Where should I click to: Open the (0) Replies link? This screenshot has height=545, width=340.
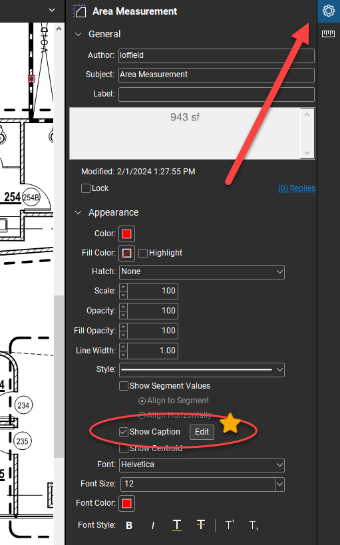point(297,188)
